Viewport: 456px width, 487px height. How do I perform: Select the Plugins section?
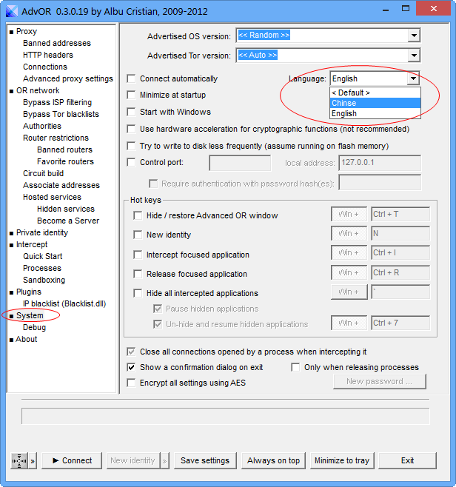coord(29,292)
